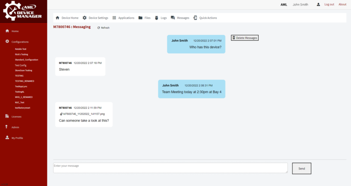Image resolution: width=351 pixels, height=186 pixels.
Task: Click the Messages chat bubble icon
Action: coord(173,18)
